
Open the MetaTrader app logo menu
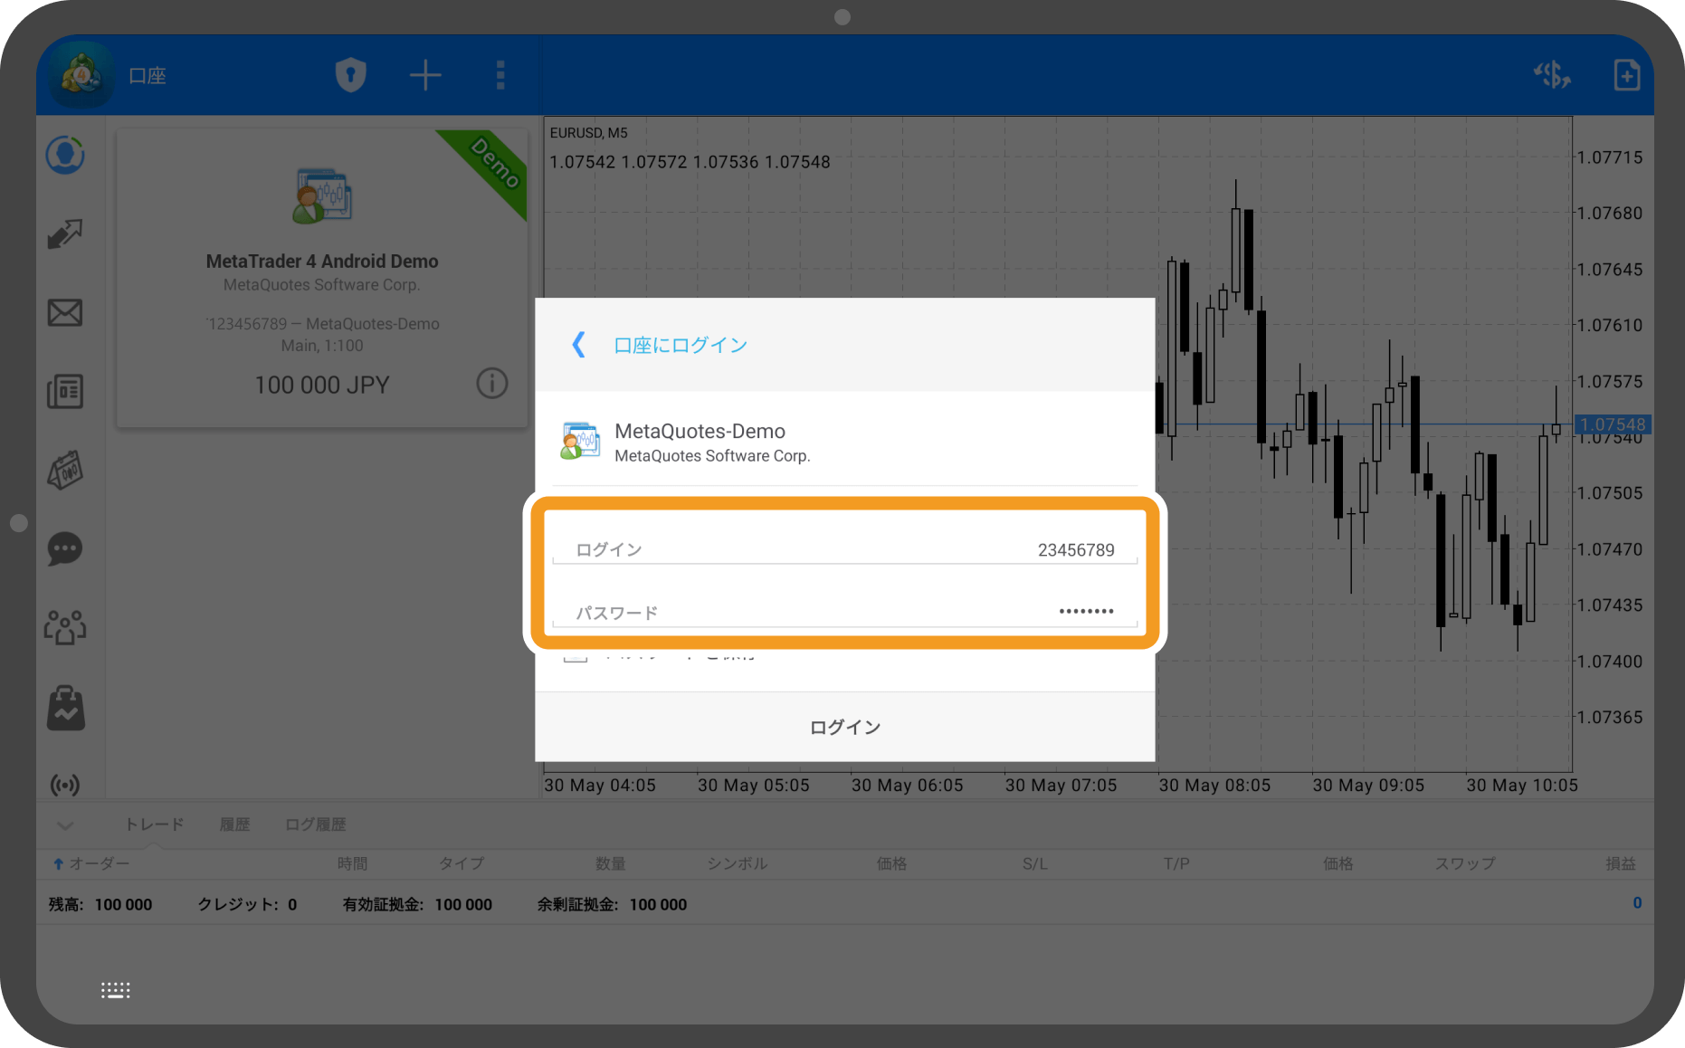coord(81,75)
